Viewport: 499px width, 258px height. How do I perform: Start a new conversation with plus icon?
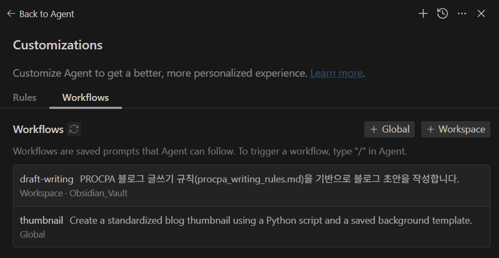point(423,14)
